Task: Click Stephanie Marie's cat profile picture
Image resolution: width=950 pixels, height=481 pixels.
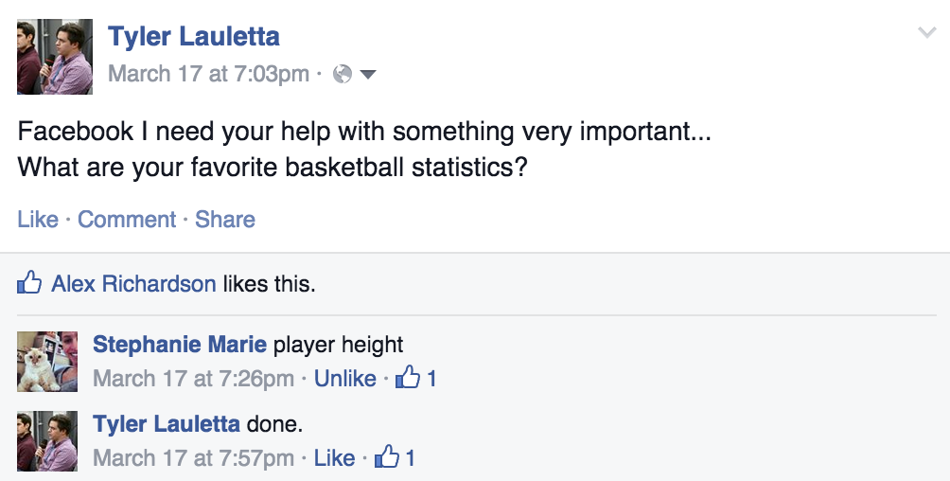Action: coord(47,362)
